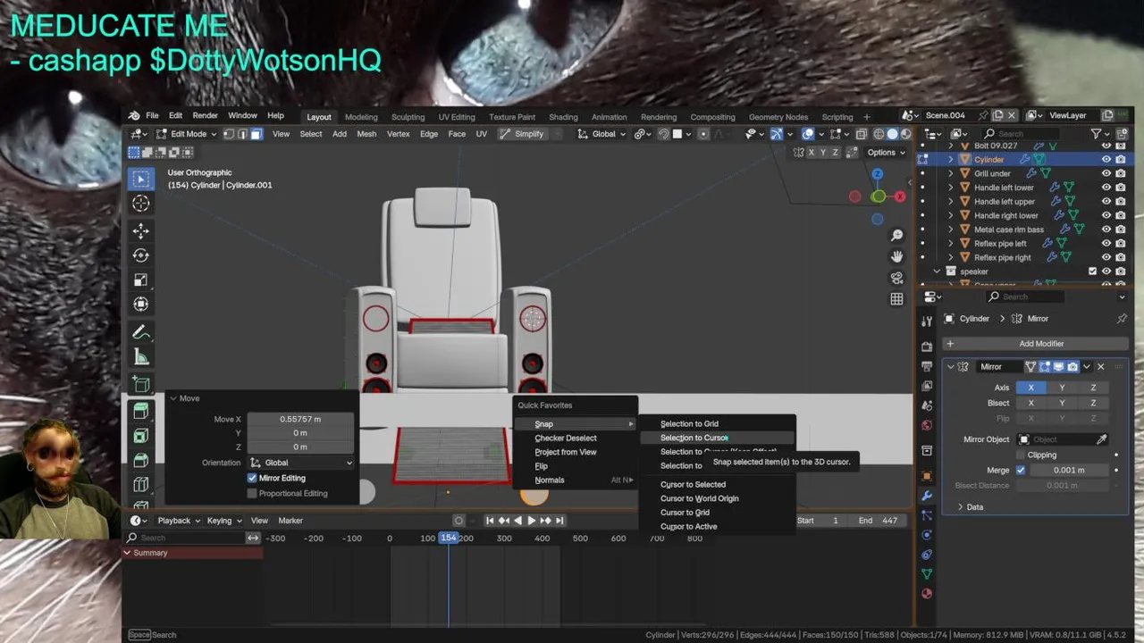This screenshot has height=643, width=1144.
Task: Enable the Proportional Editing checkbox
Action: pos(252,493)
